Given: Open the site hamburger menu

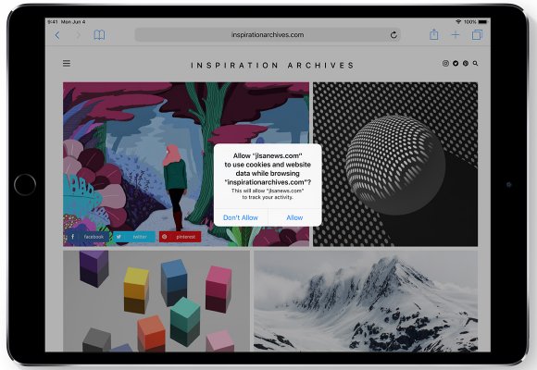Looking at the screenshot, I should (x=67, y=63).
